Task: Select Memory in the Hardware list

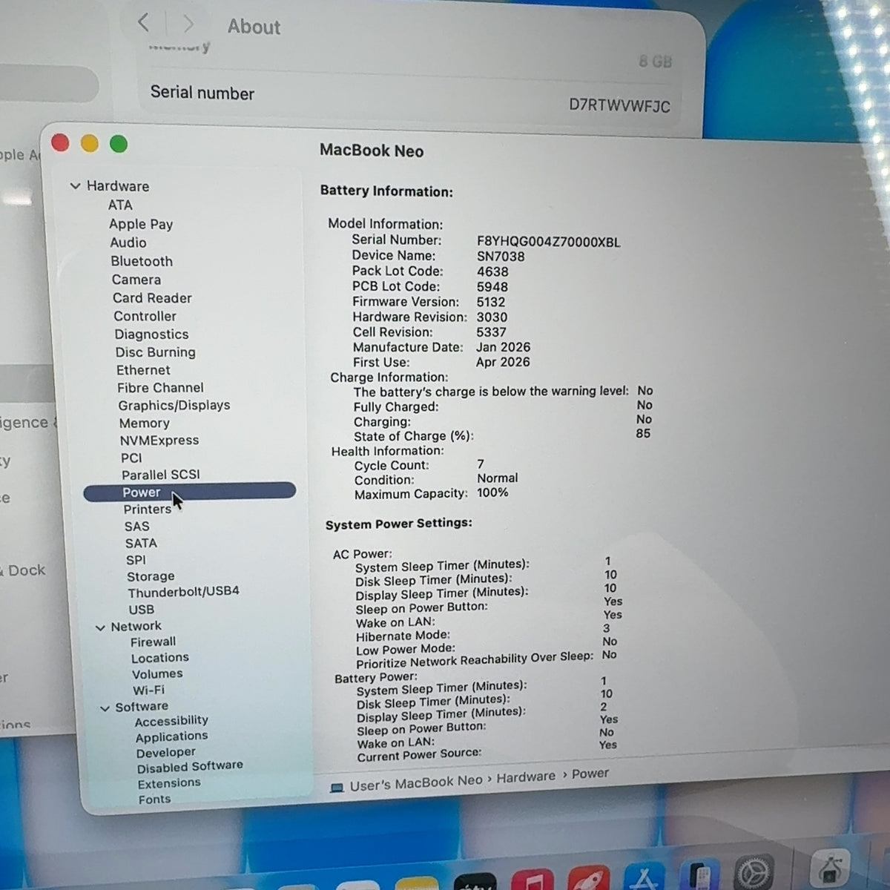Action: (145, 423)
